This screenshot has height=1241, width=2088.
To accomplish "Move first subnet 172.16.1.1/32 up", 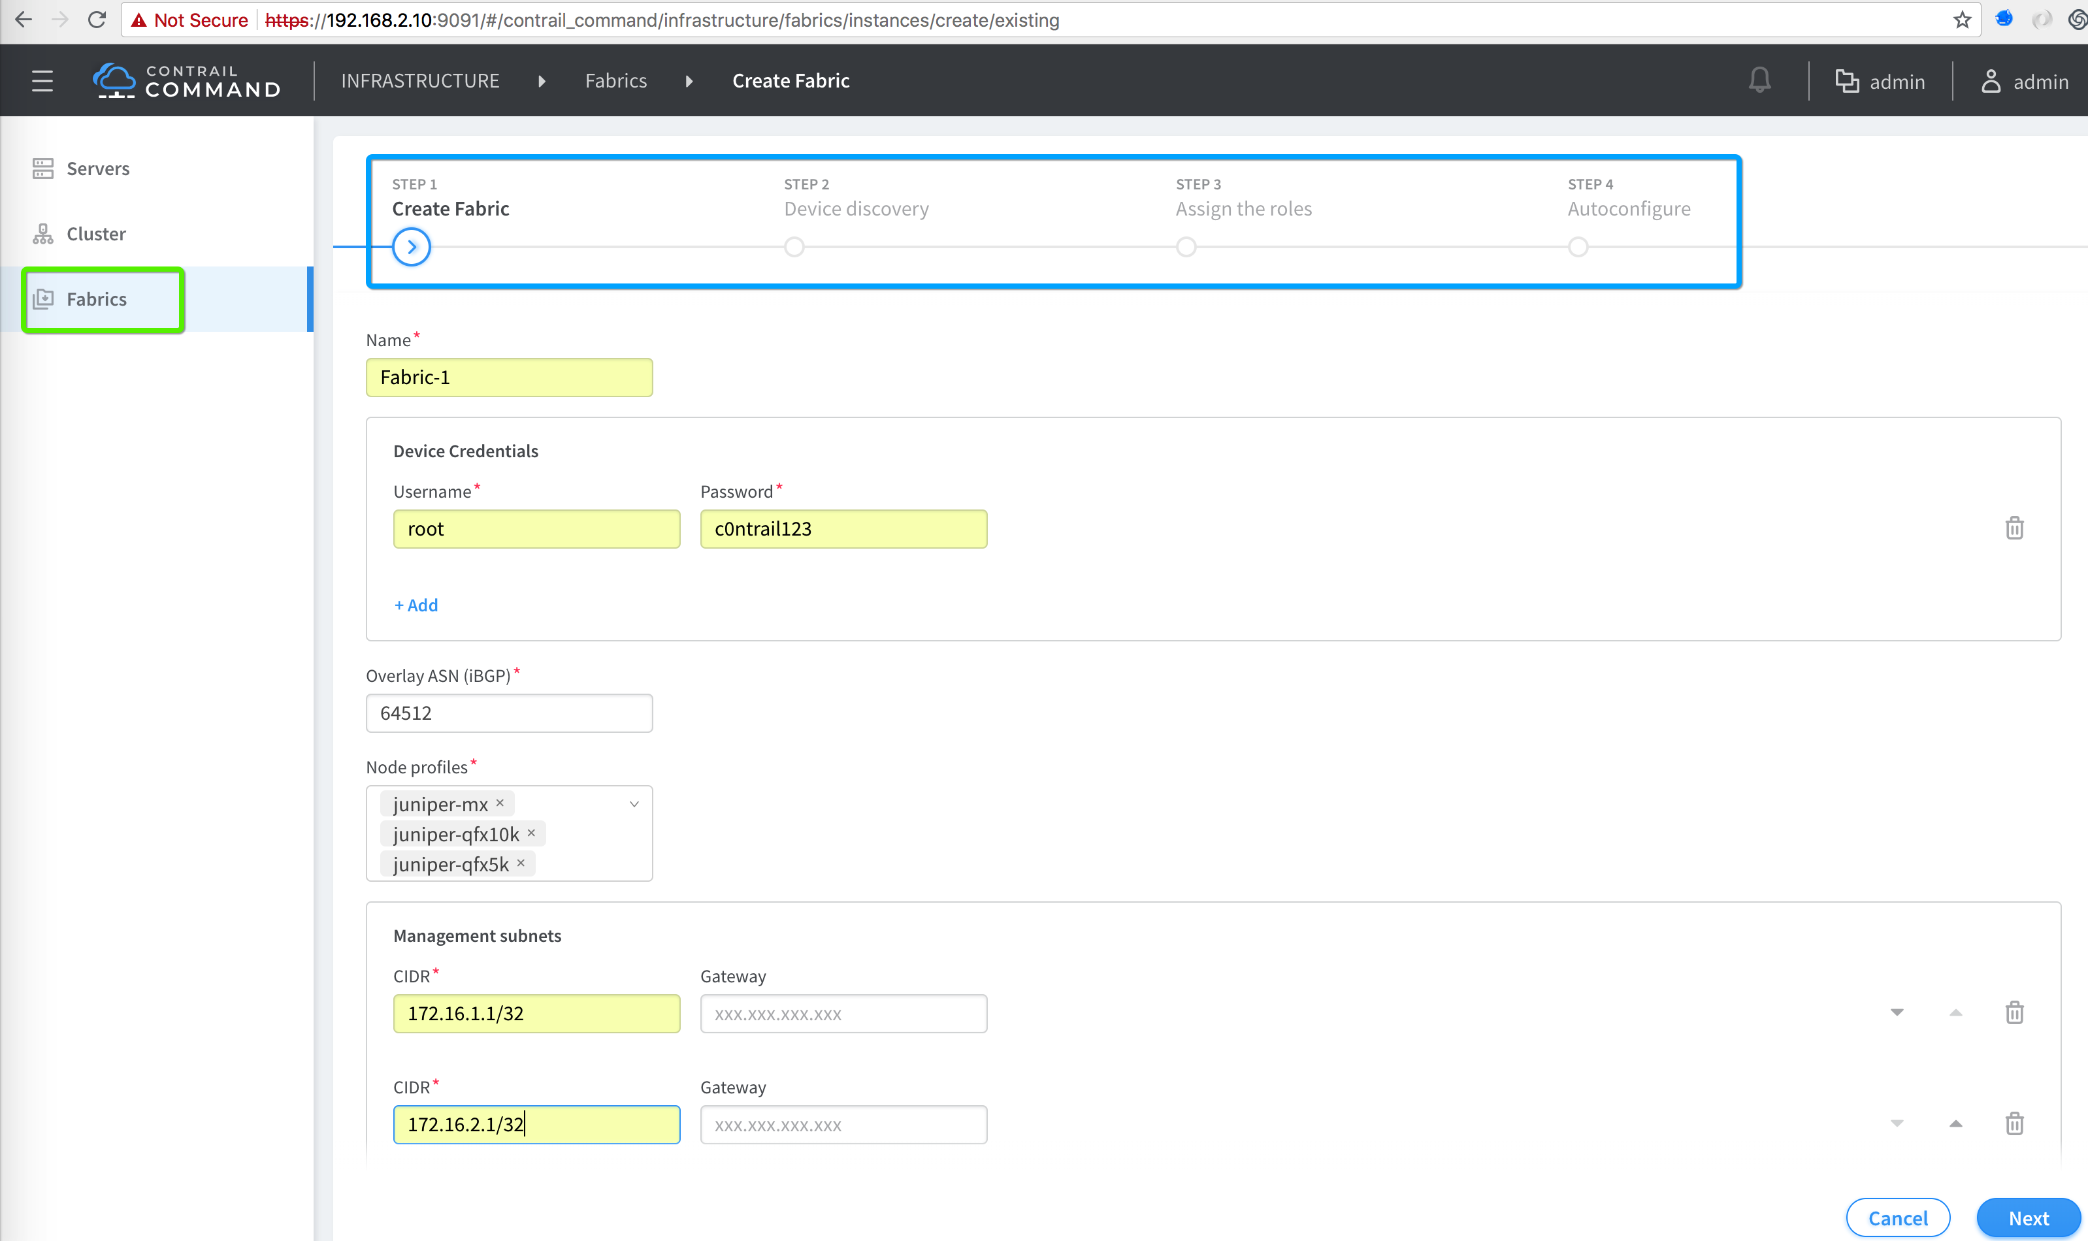I will (x=1955, y=1012).
